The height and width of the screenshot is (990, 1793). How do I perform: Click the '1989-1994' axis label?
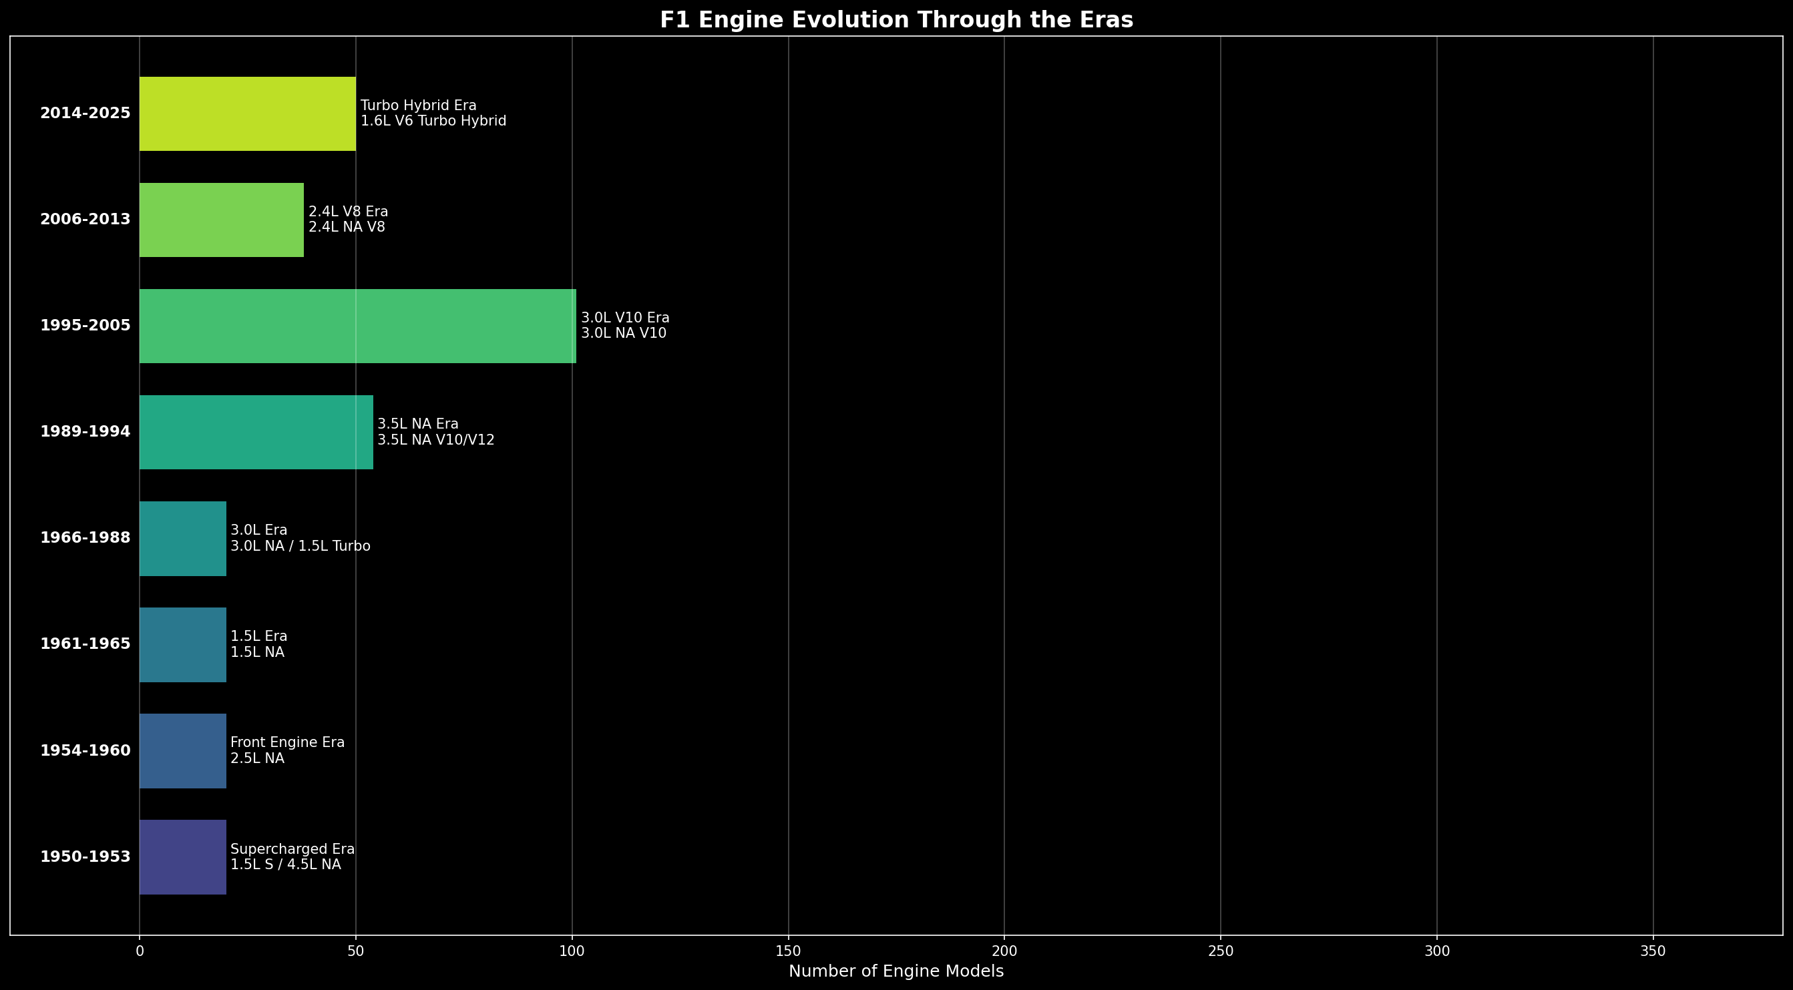pyautogui.click(x=85, y=432)
